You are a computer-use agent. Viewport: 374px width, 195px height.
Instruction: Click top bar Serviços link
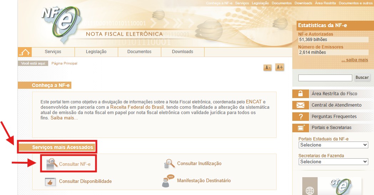tap(242, 3)
